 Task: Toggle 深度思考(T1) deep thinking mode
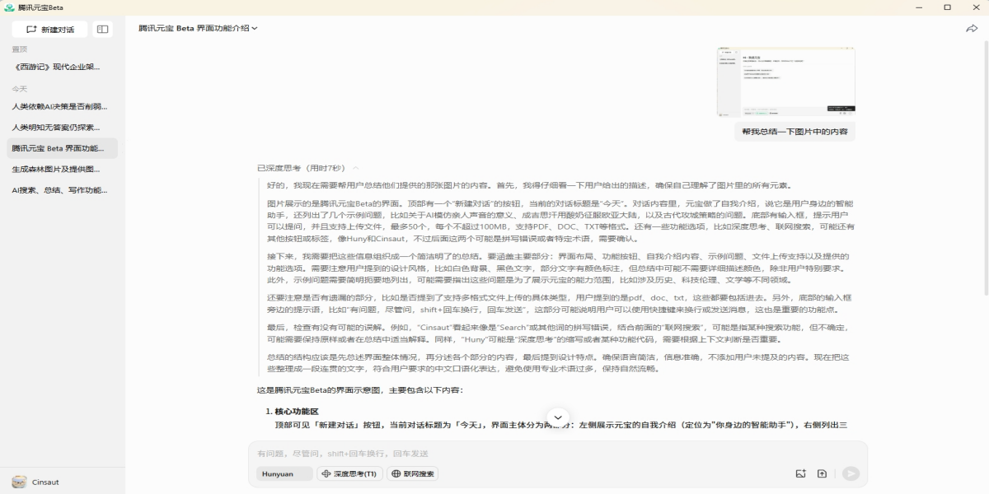pyautogui.click(x=349, y=474)
